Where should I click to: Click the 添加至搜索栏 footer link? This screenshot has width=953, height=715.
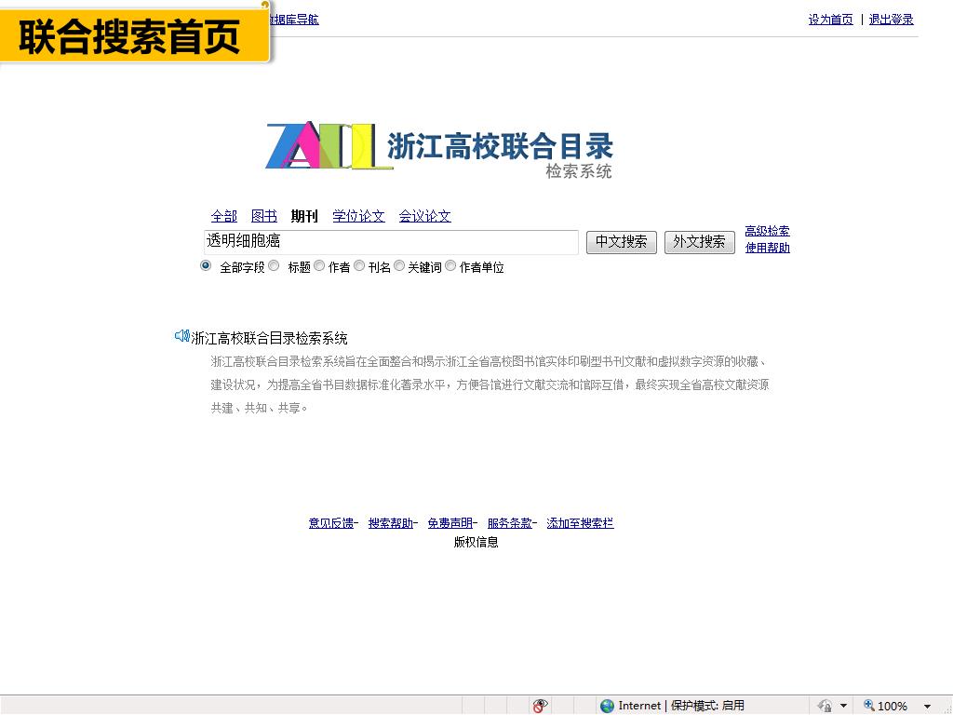tap(580, 523)
